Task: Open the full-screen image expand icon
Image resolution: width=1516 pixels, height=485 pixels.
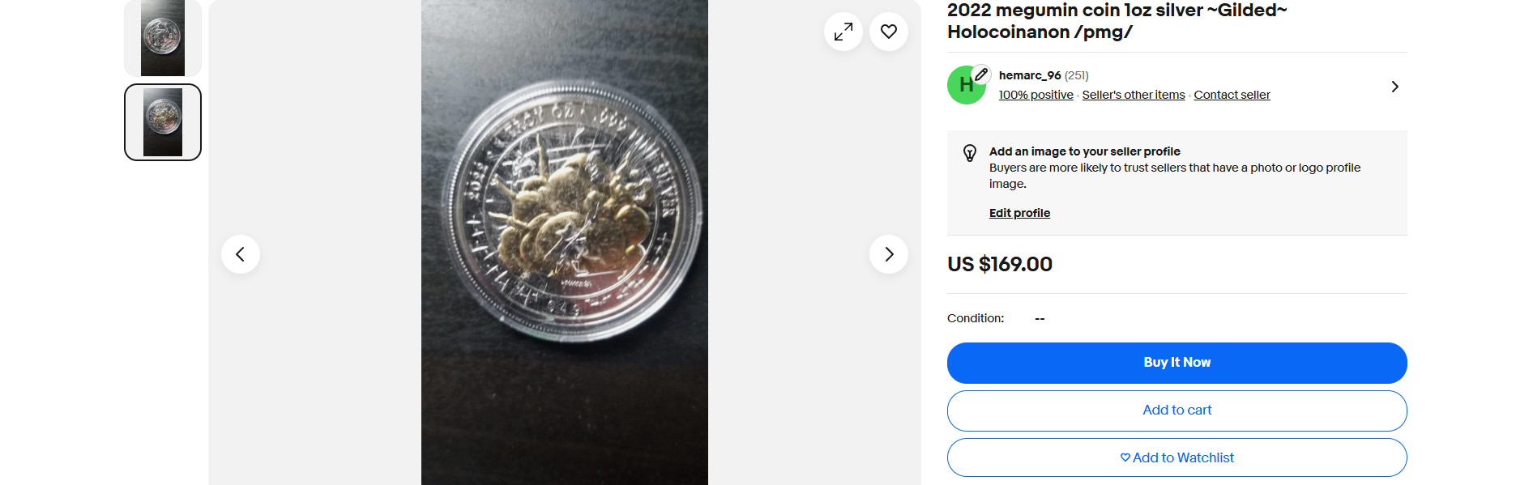Action: tap(843, 32)
